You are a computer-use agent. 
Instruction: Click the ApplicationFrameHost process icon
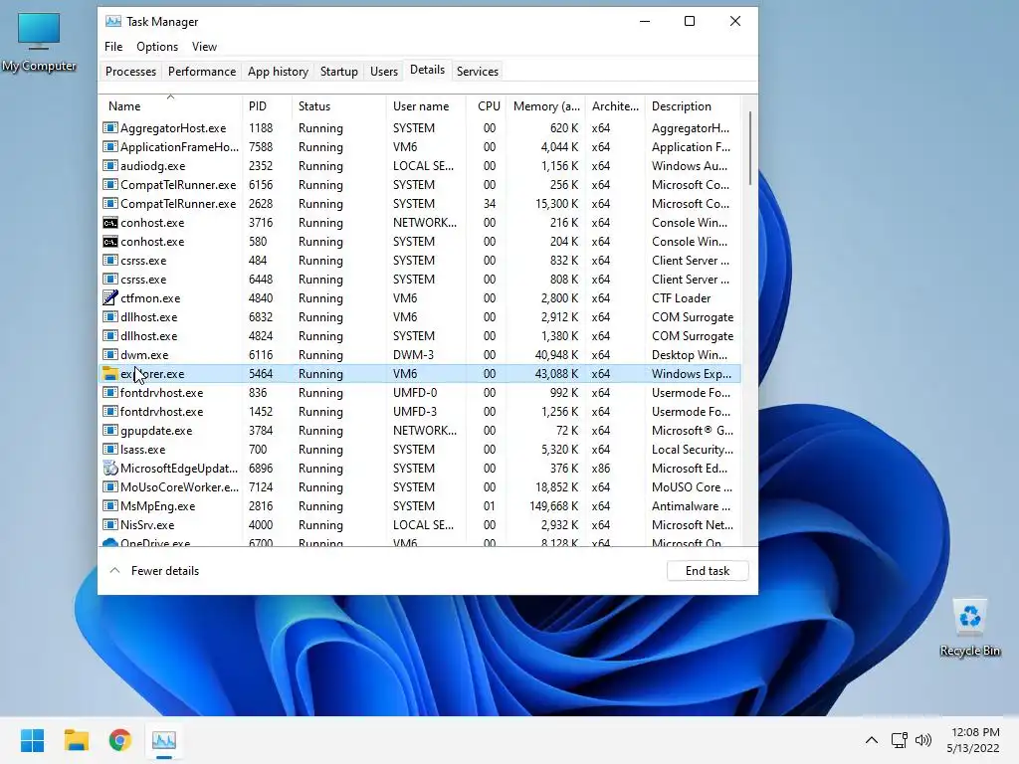110,147
